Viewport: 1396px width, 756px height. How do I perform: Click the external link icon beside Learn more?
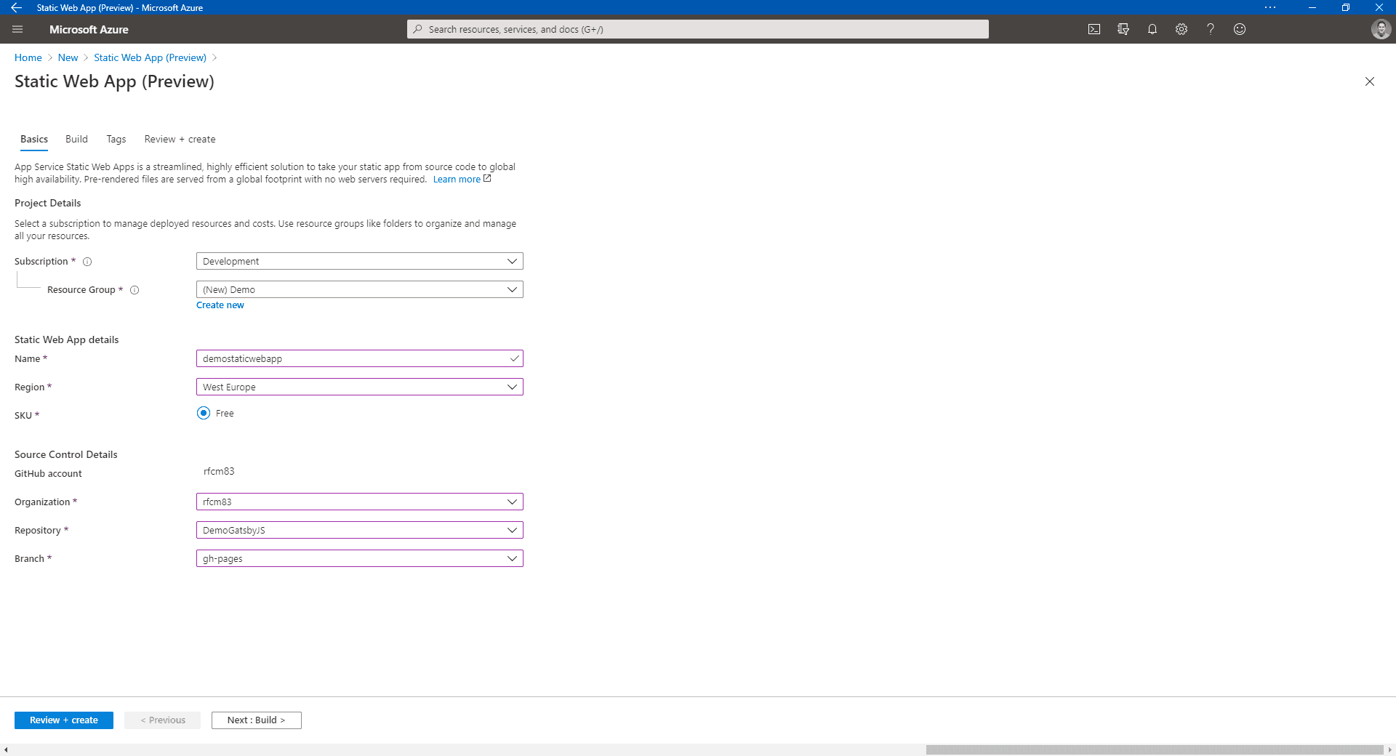488,179
